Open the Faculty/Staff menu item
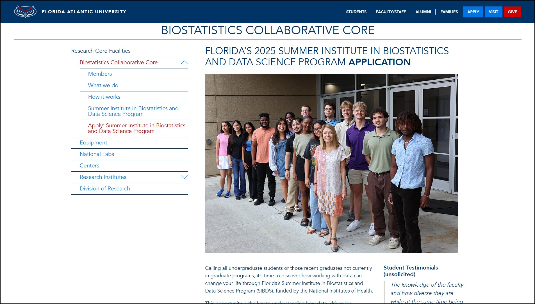This screenshot has height=304, width=535. point(391,12)
